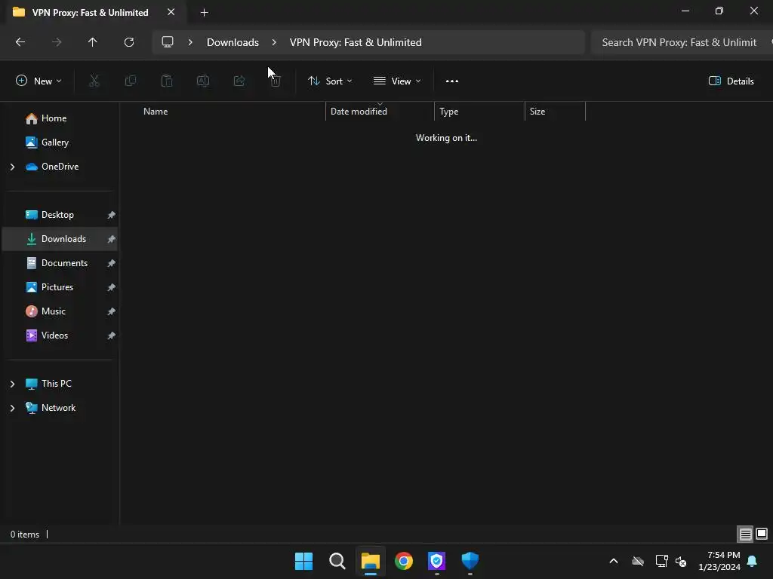
Task: Expand chevron after PC icon in address bar
Action: tap(190, 42)
